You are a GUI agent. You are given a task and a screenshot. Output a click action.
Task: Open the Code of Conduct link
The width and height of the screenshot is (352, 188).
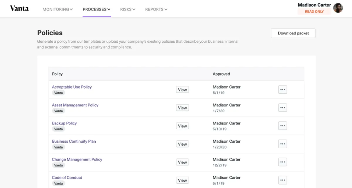(x=67, y=177)
